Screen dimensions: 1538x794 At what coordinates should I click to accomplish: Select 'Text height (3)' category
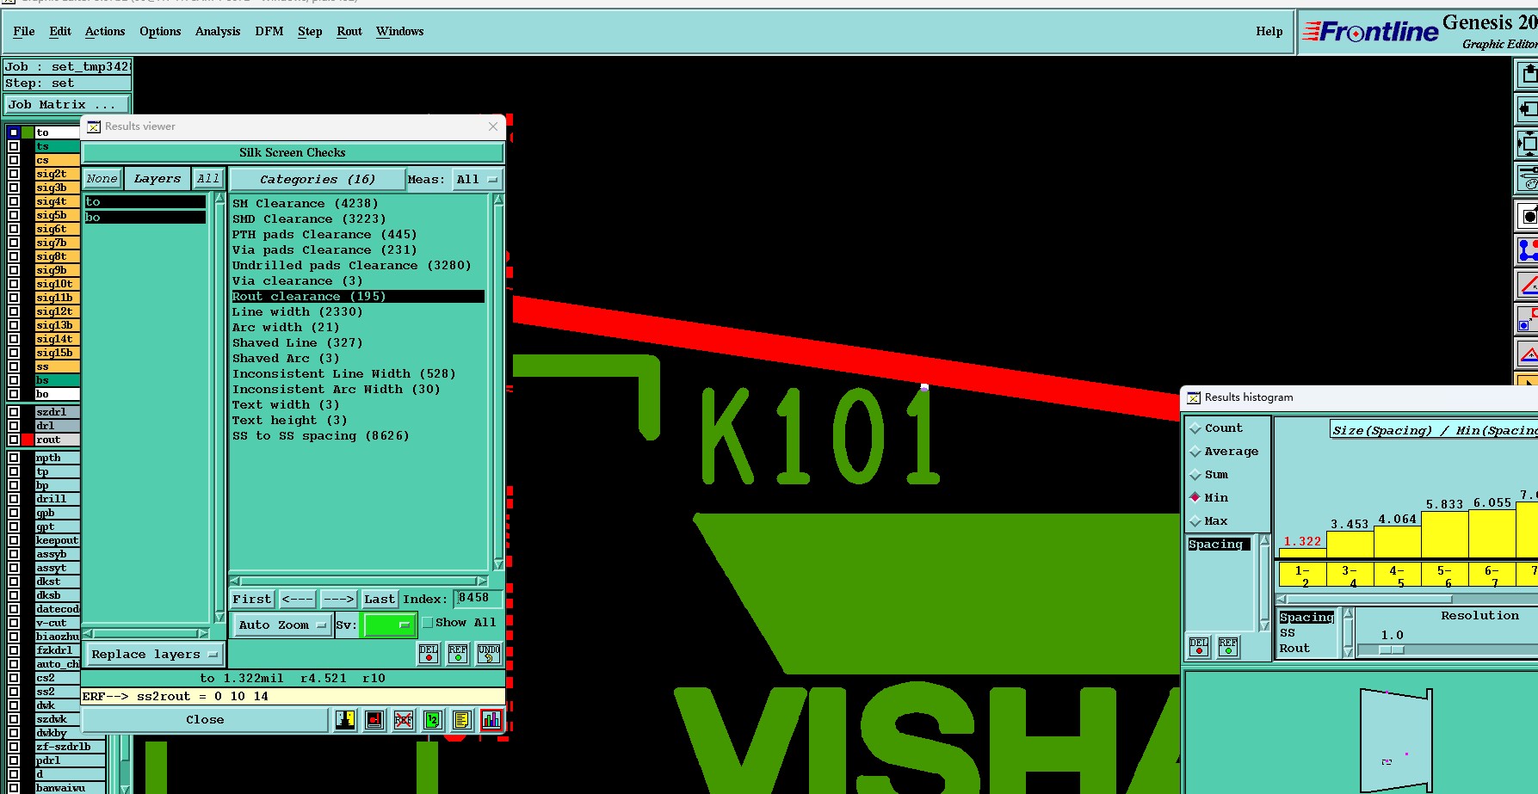290,421
